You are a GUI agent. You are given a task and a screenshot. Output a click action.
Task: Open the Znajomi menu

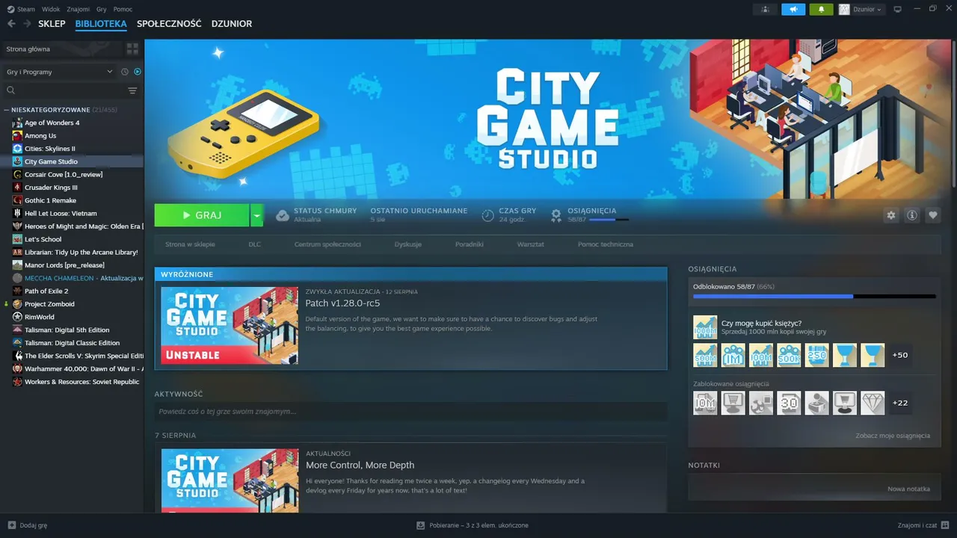[x=79, y=9]
